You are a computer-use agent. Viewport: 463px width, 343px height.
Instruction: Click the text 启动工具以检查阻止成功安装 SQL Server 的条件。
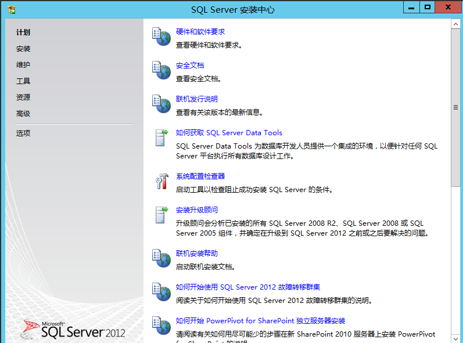click(x=254, y=190)
